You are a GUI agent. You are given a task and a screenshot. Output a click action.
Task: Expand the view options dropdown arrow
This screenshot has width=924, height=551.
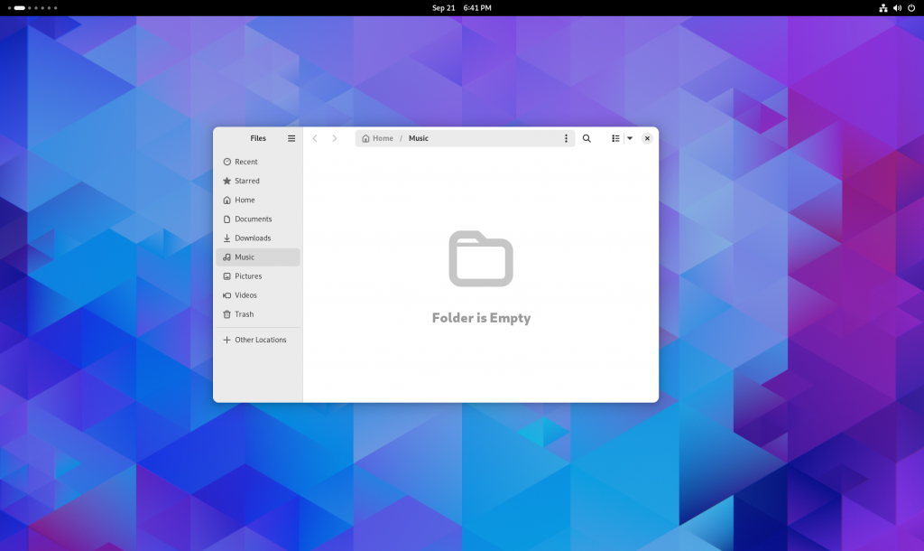tap(630, 138)
